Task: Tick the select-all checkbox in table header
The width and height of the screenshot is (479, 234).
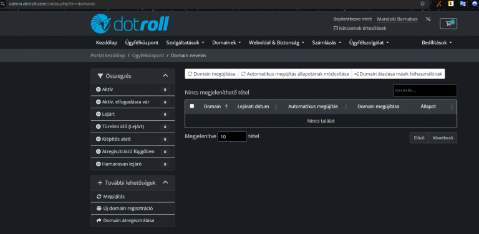Action: (192, 106)
